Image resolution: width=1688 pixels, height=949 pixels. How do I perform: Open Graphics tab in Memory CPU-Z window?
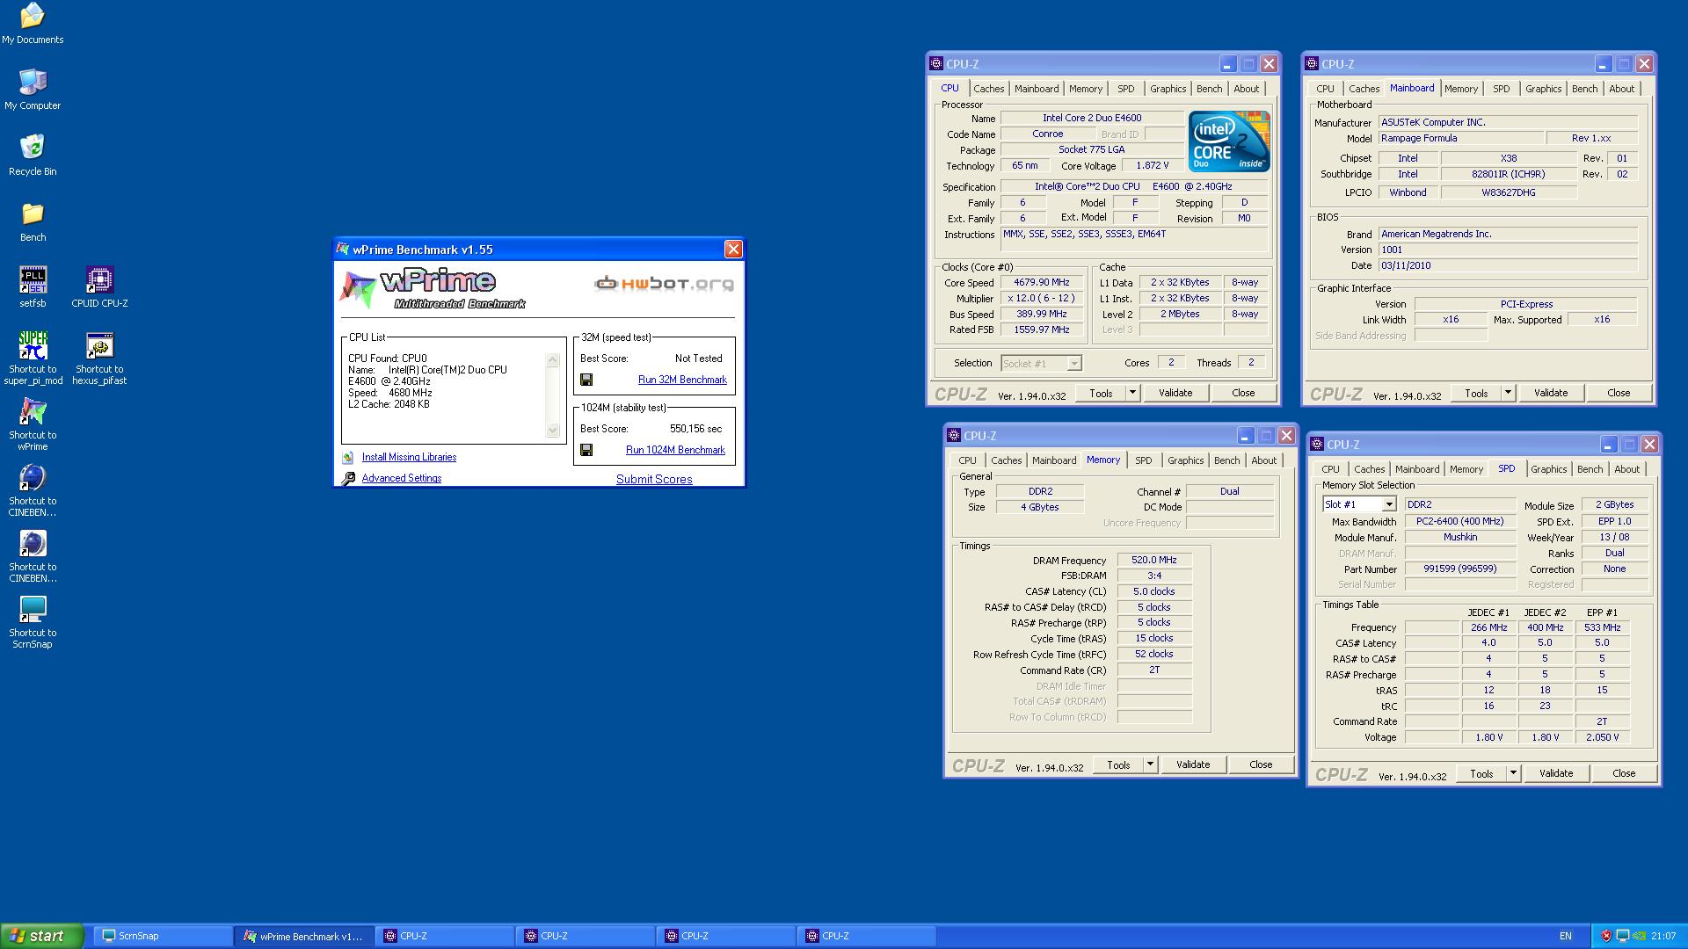[x=1185, y=460]
